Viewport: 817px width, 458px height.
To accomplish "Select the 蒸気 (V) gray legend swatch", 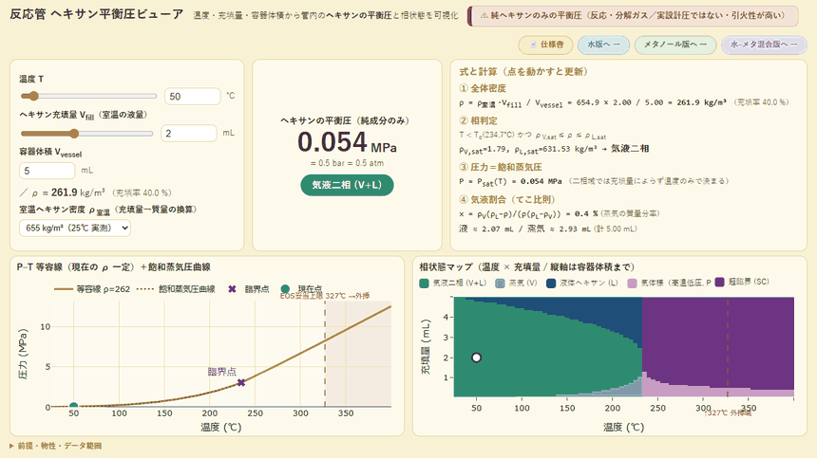I will coord(500,283).
